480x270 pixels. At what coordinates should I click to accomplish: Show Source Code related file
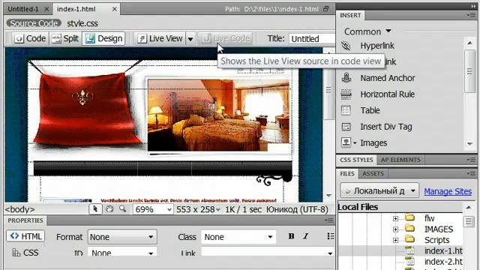[34, 23]
